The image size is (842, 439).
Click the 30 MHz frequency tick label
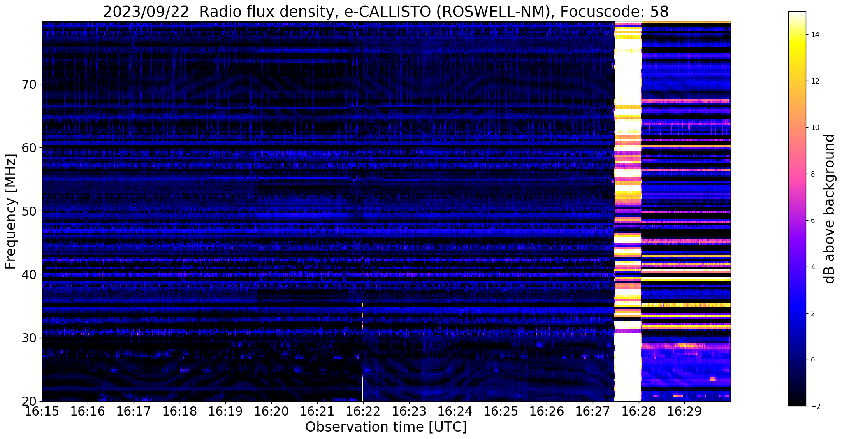coord(29,338)
